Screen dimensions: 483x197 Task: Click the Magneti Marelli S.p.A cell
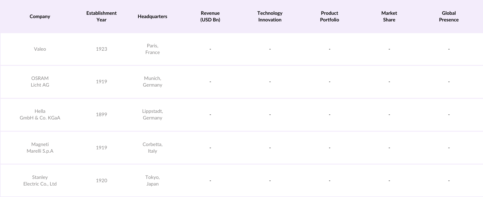[40, 148]
